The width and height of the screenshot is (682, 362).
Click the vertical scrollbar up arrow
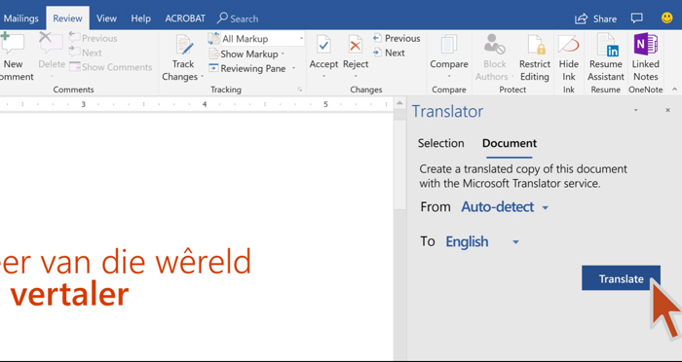click(x=399, y=103)
